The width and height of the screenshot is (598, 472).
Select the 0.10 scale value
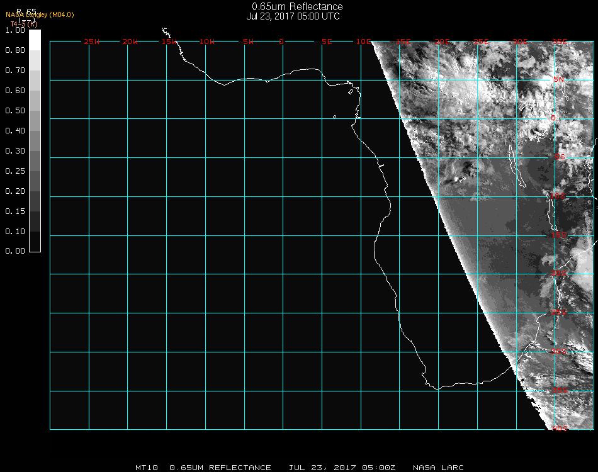(15, 232)
